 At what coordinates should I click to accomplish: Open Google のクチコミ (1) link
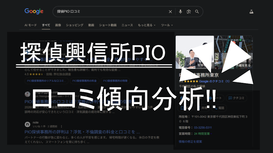point(214,81)
